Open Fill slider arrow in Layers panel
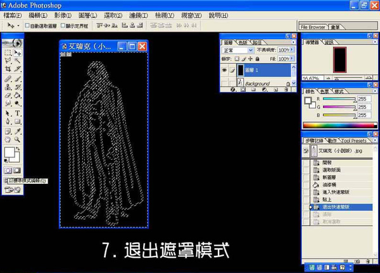The image size is (380, 273). coord(292,59)
